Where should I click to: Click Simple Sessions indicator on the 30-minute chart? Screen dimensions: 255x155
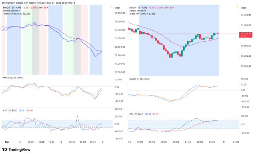(11, 11)
